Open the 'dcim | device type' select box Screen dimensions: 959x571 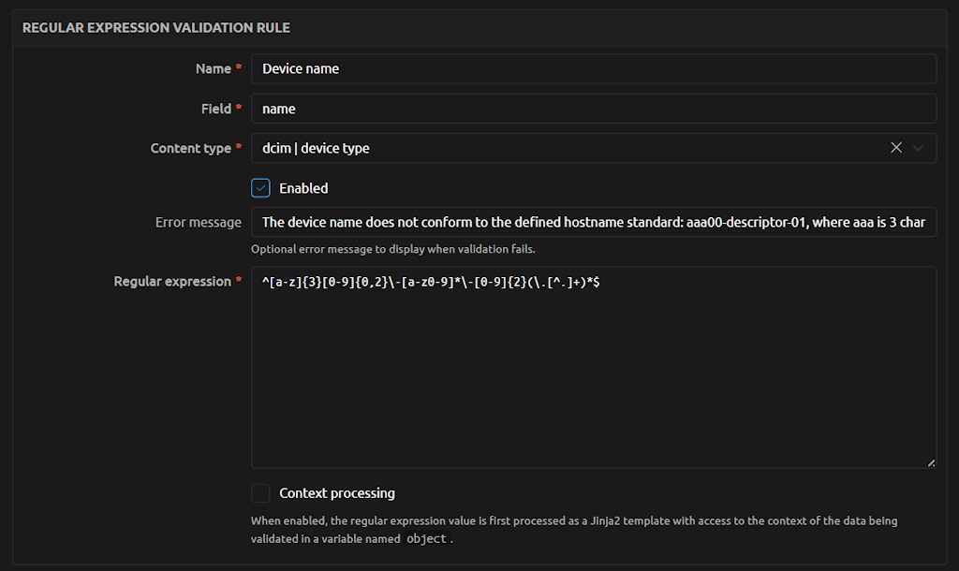[x=562, y=148]
